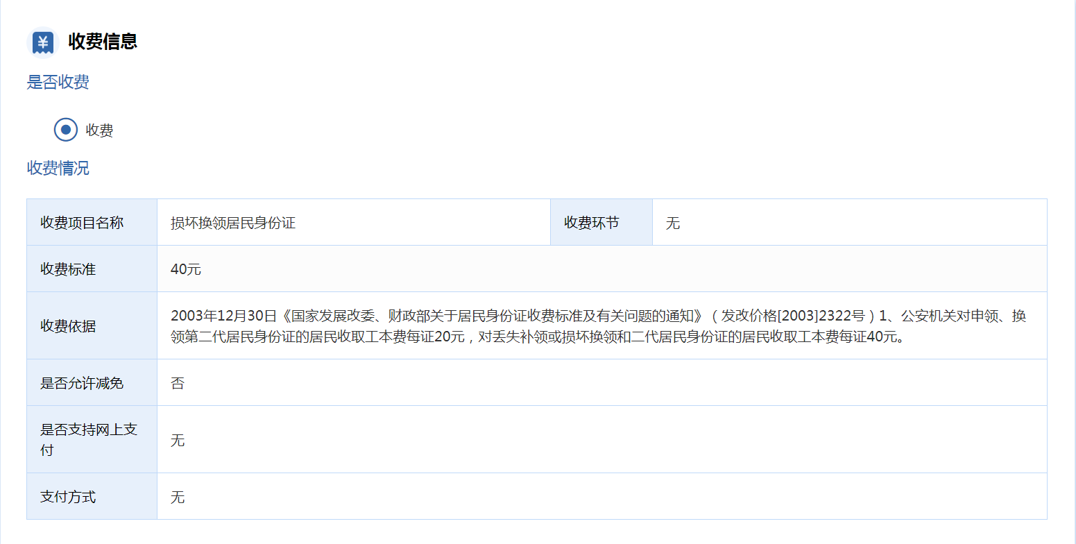Viewport: 1076px width, 544px height.
Task: Click the 损坏换领居民身份证 cell value
Action: pyautogui.click(x=233, y=223)
